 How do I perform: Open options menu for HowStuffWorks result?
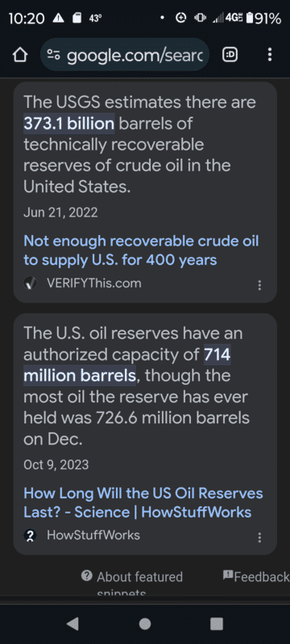click(259, 538)
